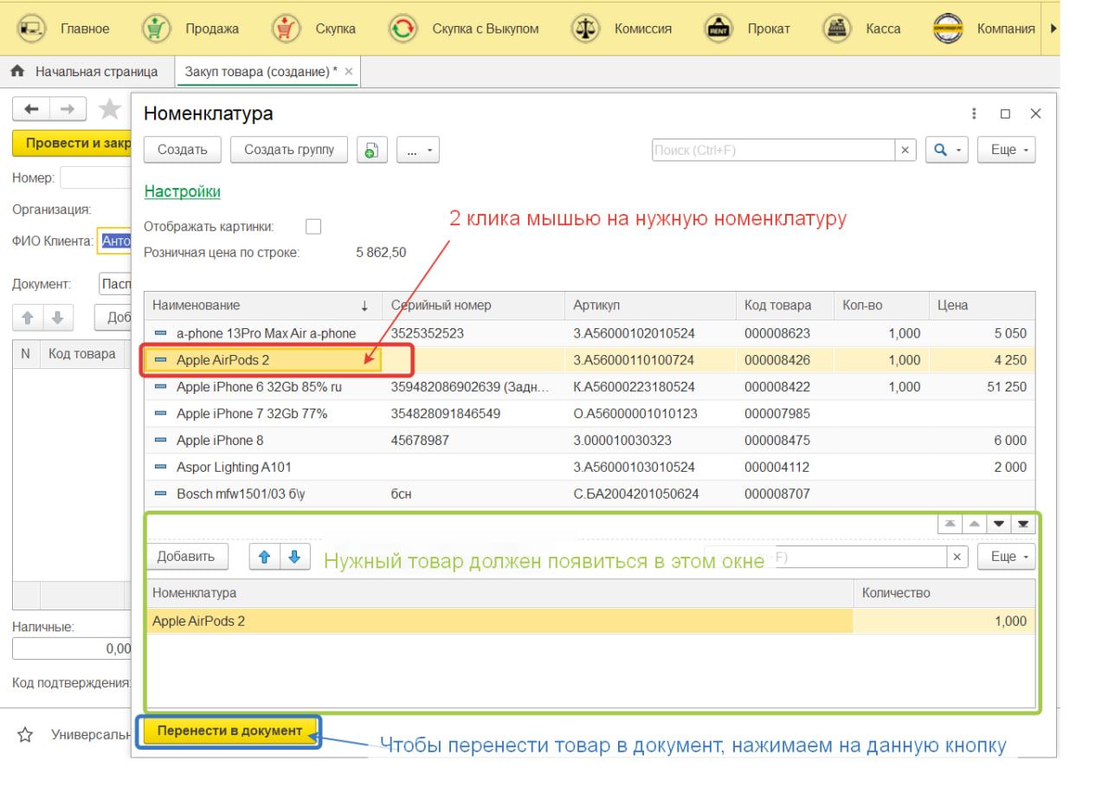Click serial number 3525352523 cell
Screen dimensions: 1108x787
pyautogui.click(x=474, y=333)
